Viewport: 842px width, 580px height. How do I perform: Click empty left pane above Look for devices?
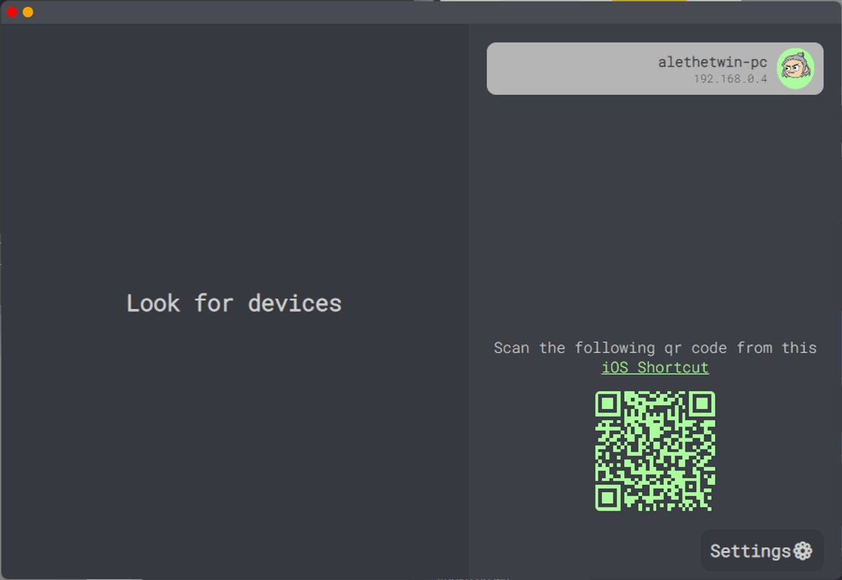pos(234,154)
